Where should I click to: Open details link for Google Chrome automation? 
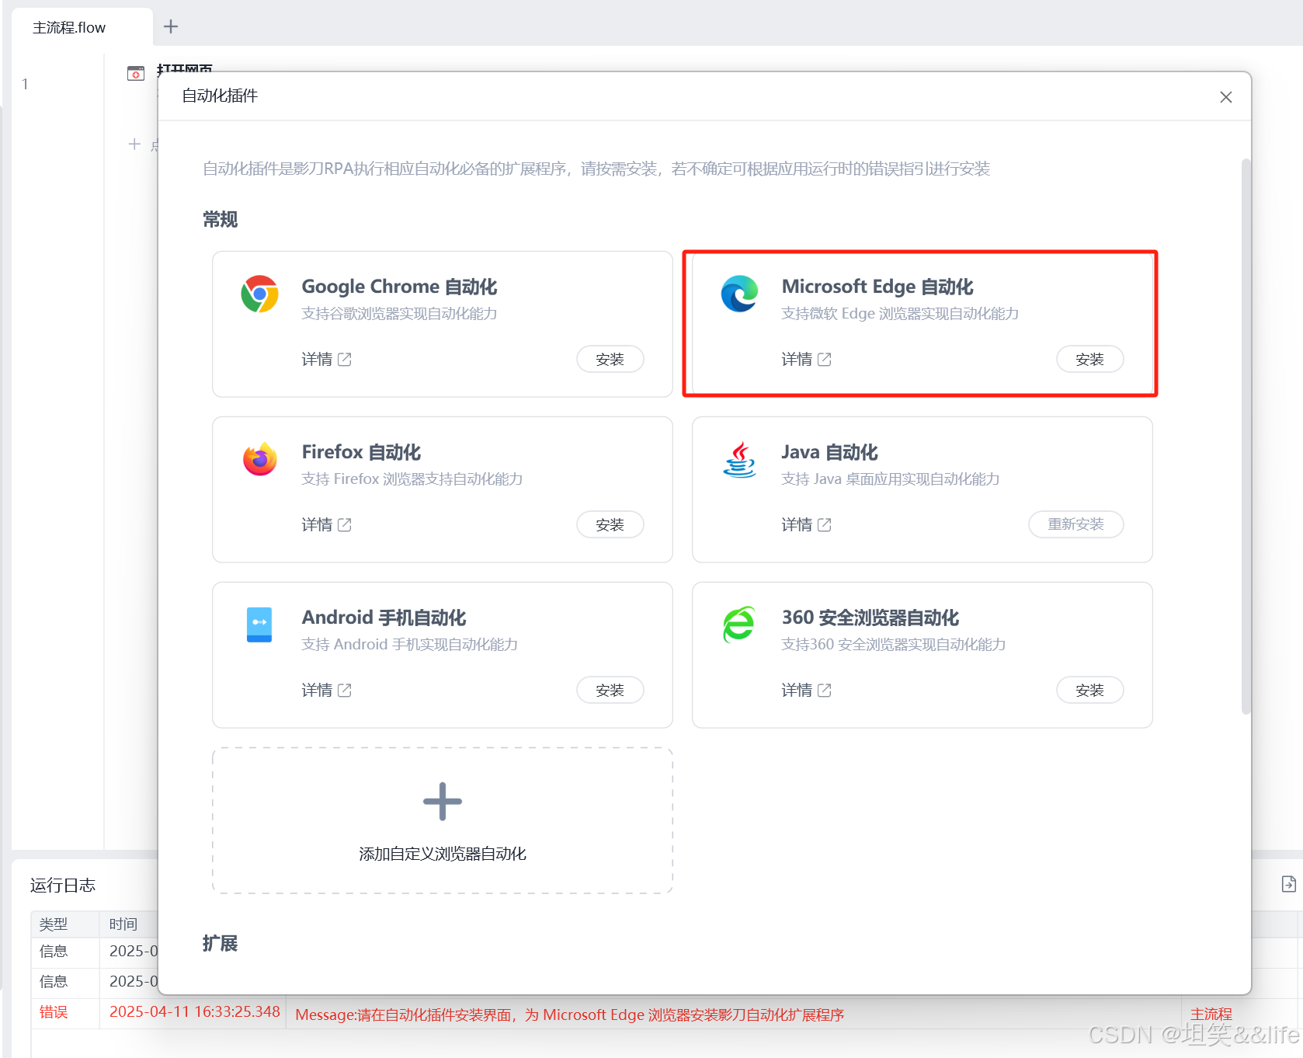pyautogui.click(x=327, y=360)
